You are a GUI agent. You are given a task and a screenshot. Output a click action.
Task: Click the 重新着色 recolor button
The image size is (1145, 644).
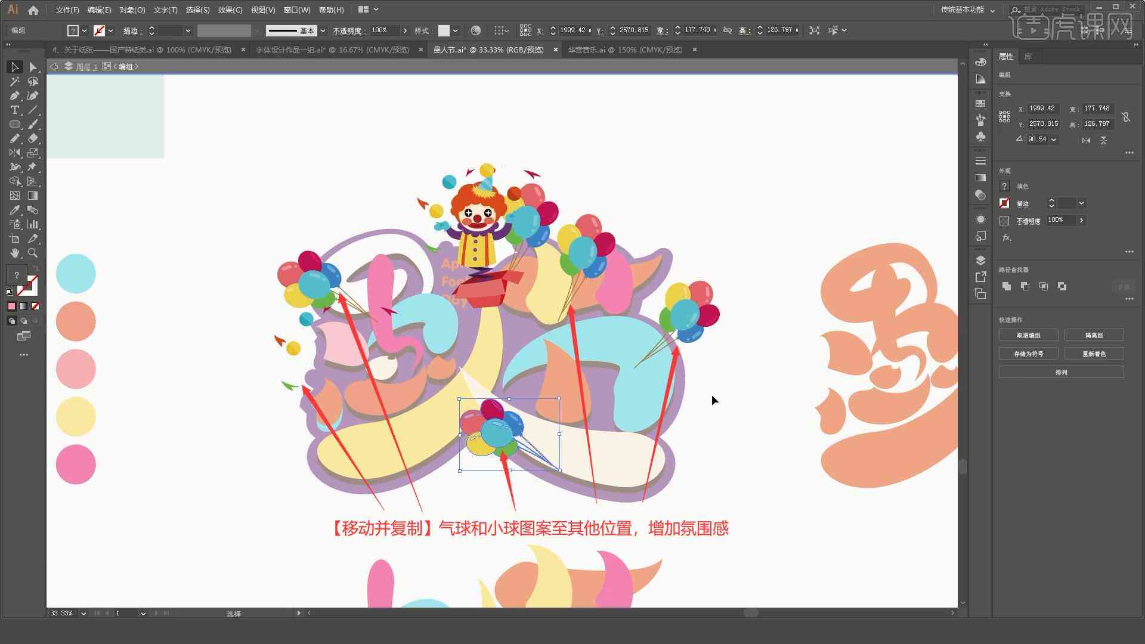point(1094,353)
